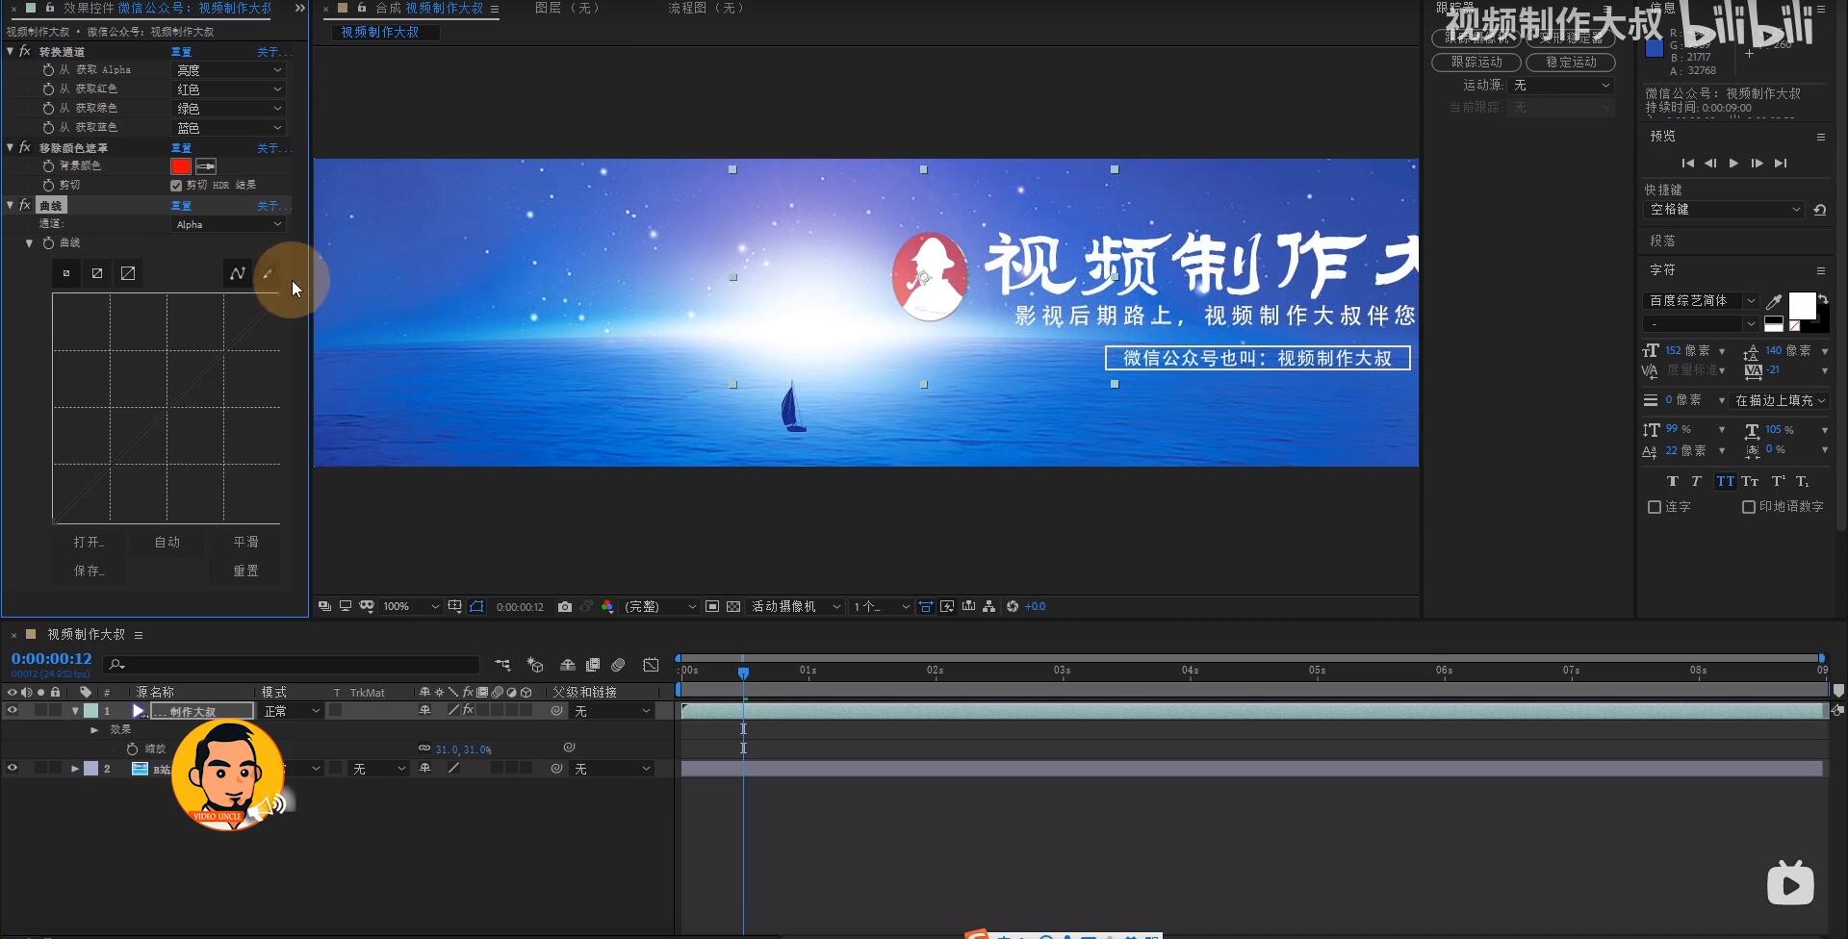Viewport: 1848px width, 939px height.
Task: Click the 平滑 button under the curve
Action: pos(245,543)
